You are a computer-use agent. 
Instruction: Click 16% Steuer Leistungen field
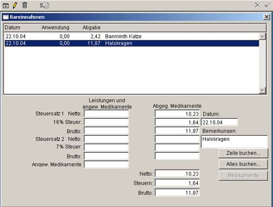point(106,122)
